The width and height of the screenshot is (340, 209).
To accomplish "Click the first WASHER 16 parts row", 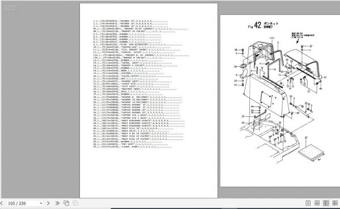I will coord(130,22).
